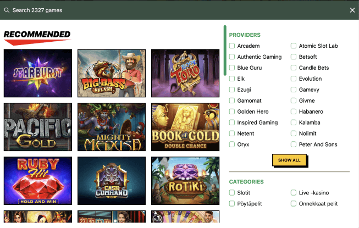Open the bottom-row wheel game with PLAY badge
Image resolution: width=359 pixels, height=228 pixels.
[x=185, y=216]
